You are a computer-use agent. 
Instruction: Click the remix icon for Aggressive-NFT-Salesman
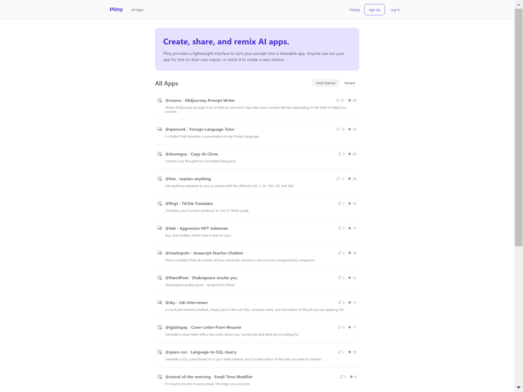[340, 228]
